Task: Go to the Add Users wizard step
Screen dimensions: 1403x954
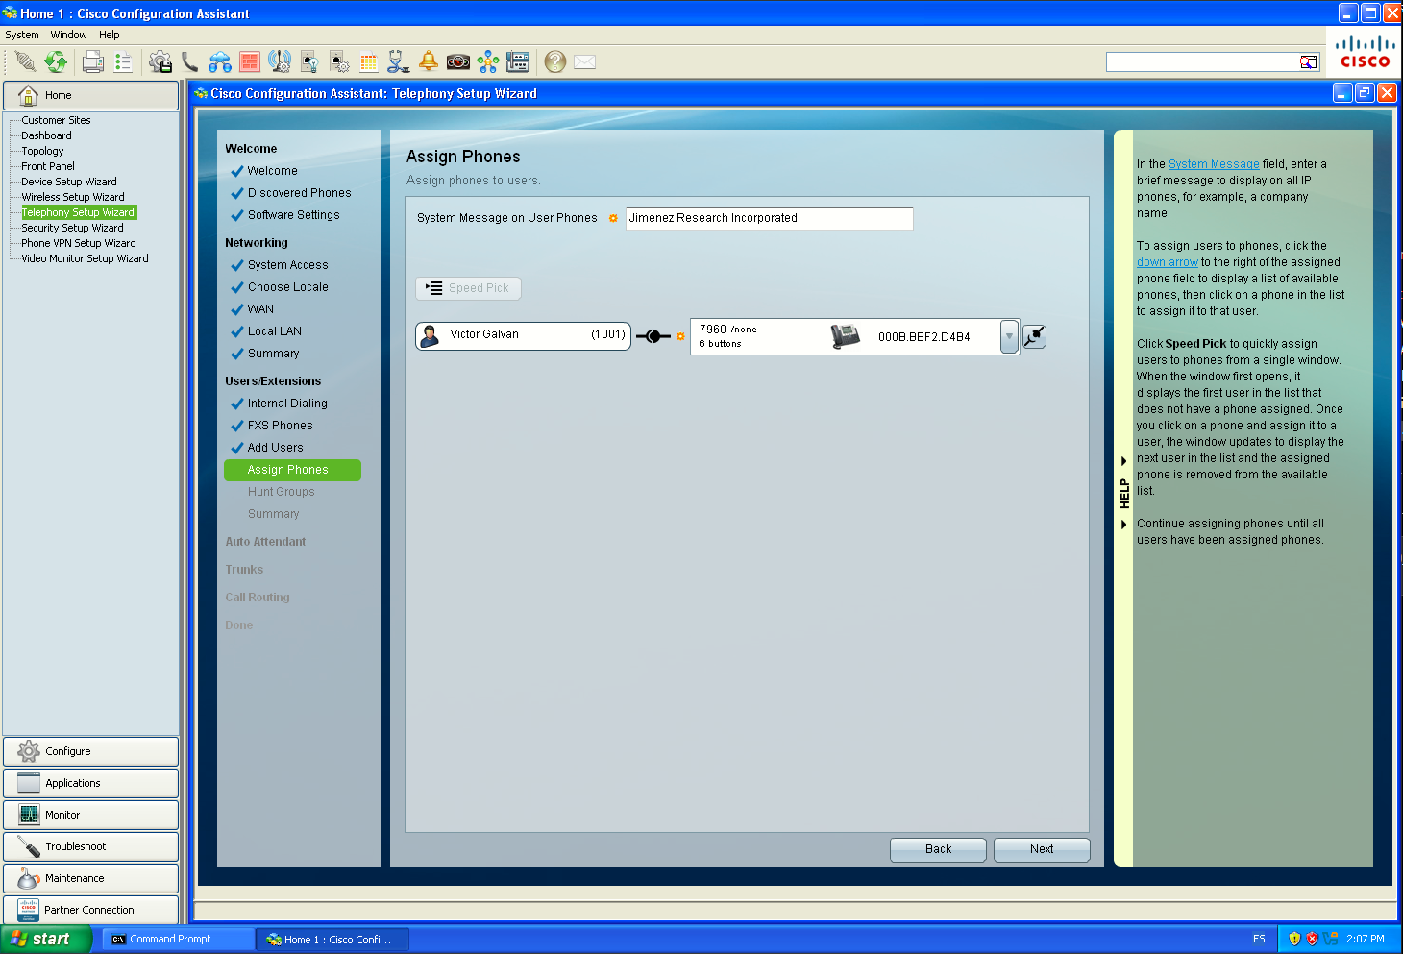Action: pyautogui.click(x=275, y=448)
